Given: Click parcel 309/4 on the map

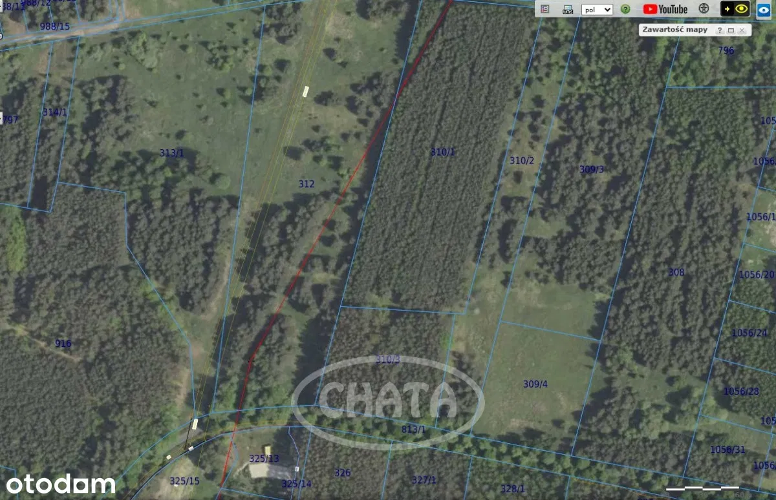Looking at the screenshot, I should tap(535, 384).
